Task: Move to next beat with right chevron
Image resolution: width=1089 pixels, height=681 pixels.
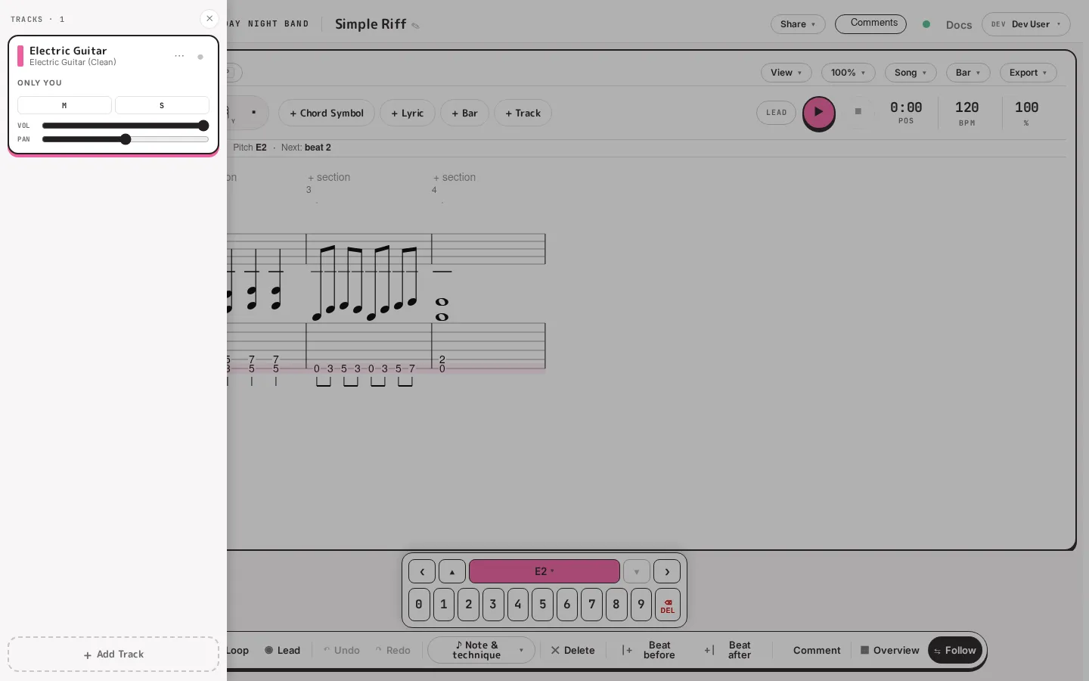Action: (x=667, y=571)
